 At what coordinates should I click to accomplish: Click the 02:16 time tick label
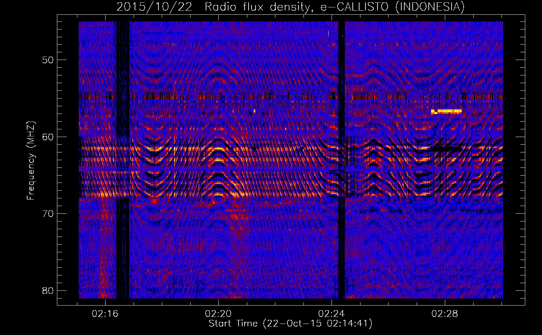click(105, 314)
